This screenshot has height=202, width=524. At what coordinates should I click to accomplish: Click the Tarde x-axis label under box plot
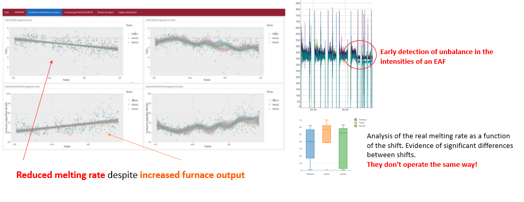[x=327, y=174]
